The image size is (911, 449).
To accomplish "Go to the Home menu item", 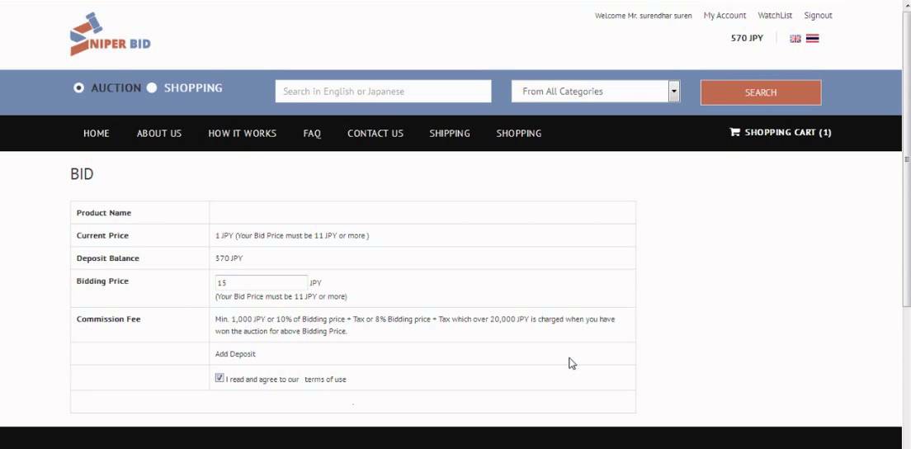I will (96, 133).
